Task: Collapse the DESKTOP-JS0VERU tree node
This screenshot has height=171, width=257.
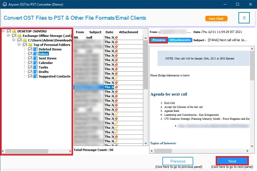Action: (3, 31)
